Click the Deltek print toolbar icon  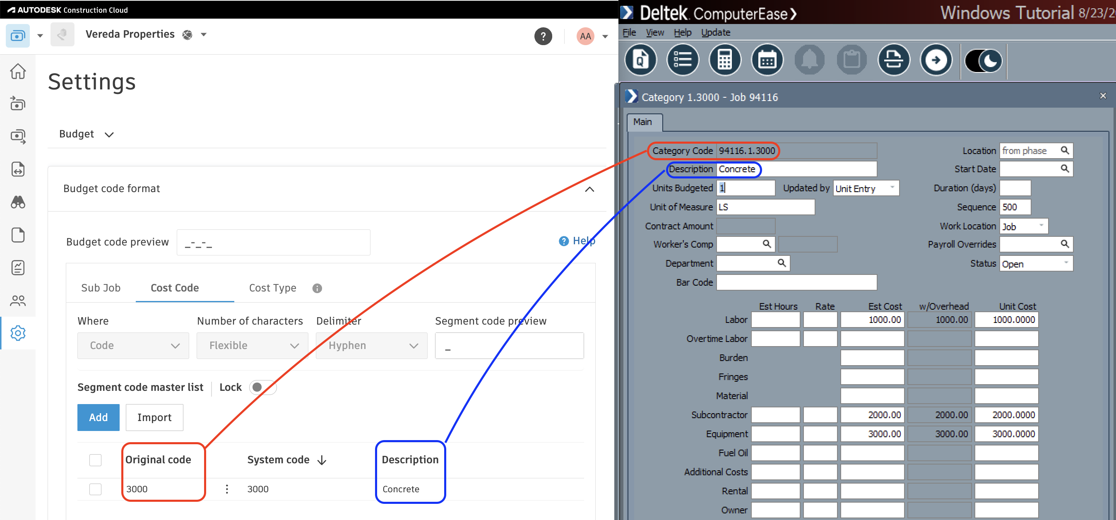click(x=894, y=60)
